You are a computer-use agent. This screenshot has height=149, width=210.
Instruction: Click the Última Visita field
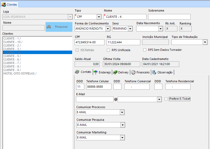pyautogui.click(x=121, y=64)
